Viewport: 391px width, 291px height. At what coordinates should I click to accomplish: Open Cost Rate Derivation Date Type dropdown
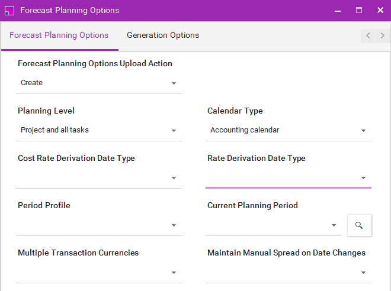point(99,177)
